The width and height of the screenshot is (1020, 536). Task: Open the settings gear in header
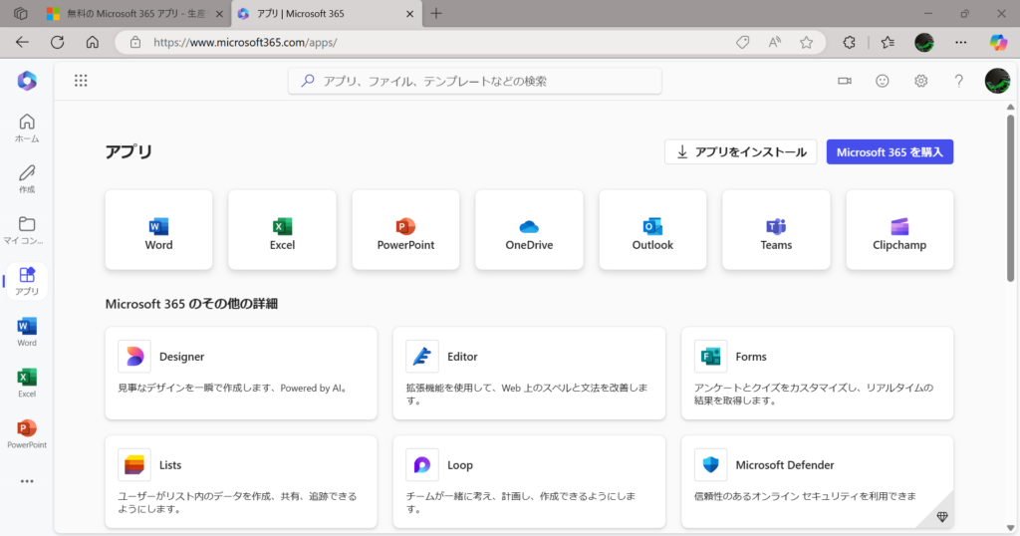[x=920, y=81]
